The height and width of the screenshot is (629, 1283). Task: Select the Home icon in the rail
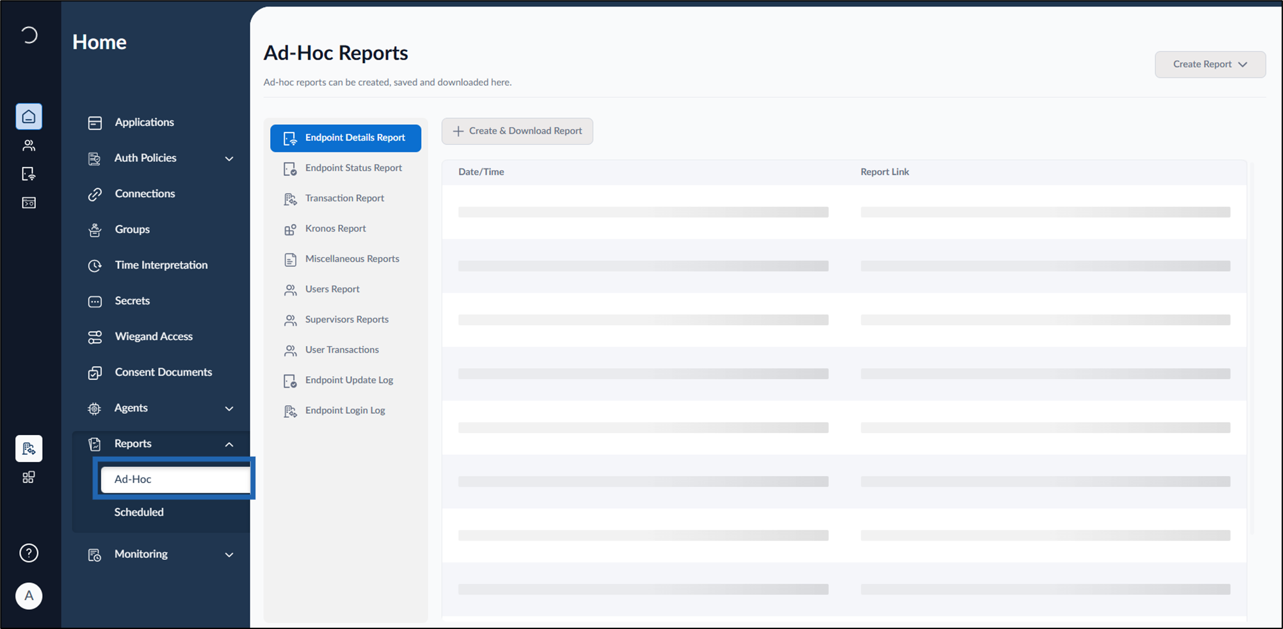click(29, 116)
